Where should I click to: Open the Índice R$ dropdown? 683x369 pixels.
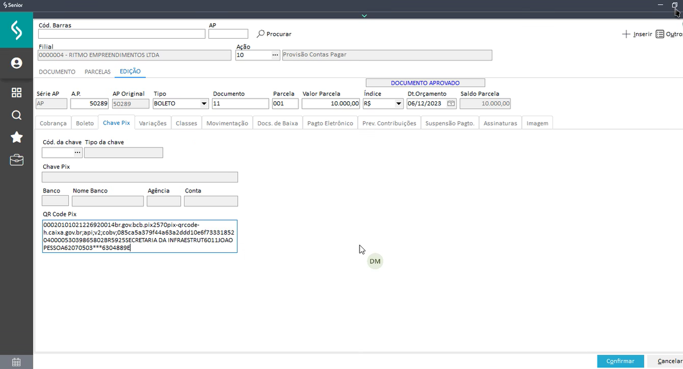(399, 104)
